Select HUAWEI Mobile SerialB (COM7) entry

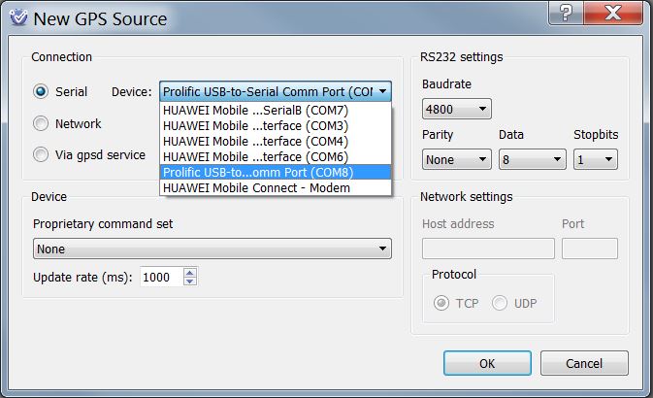click(x=255, y=111)
